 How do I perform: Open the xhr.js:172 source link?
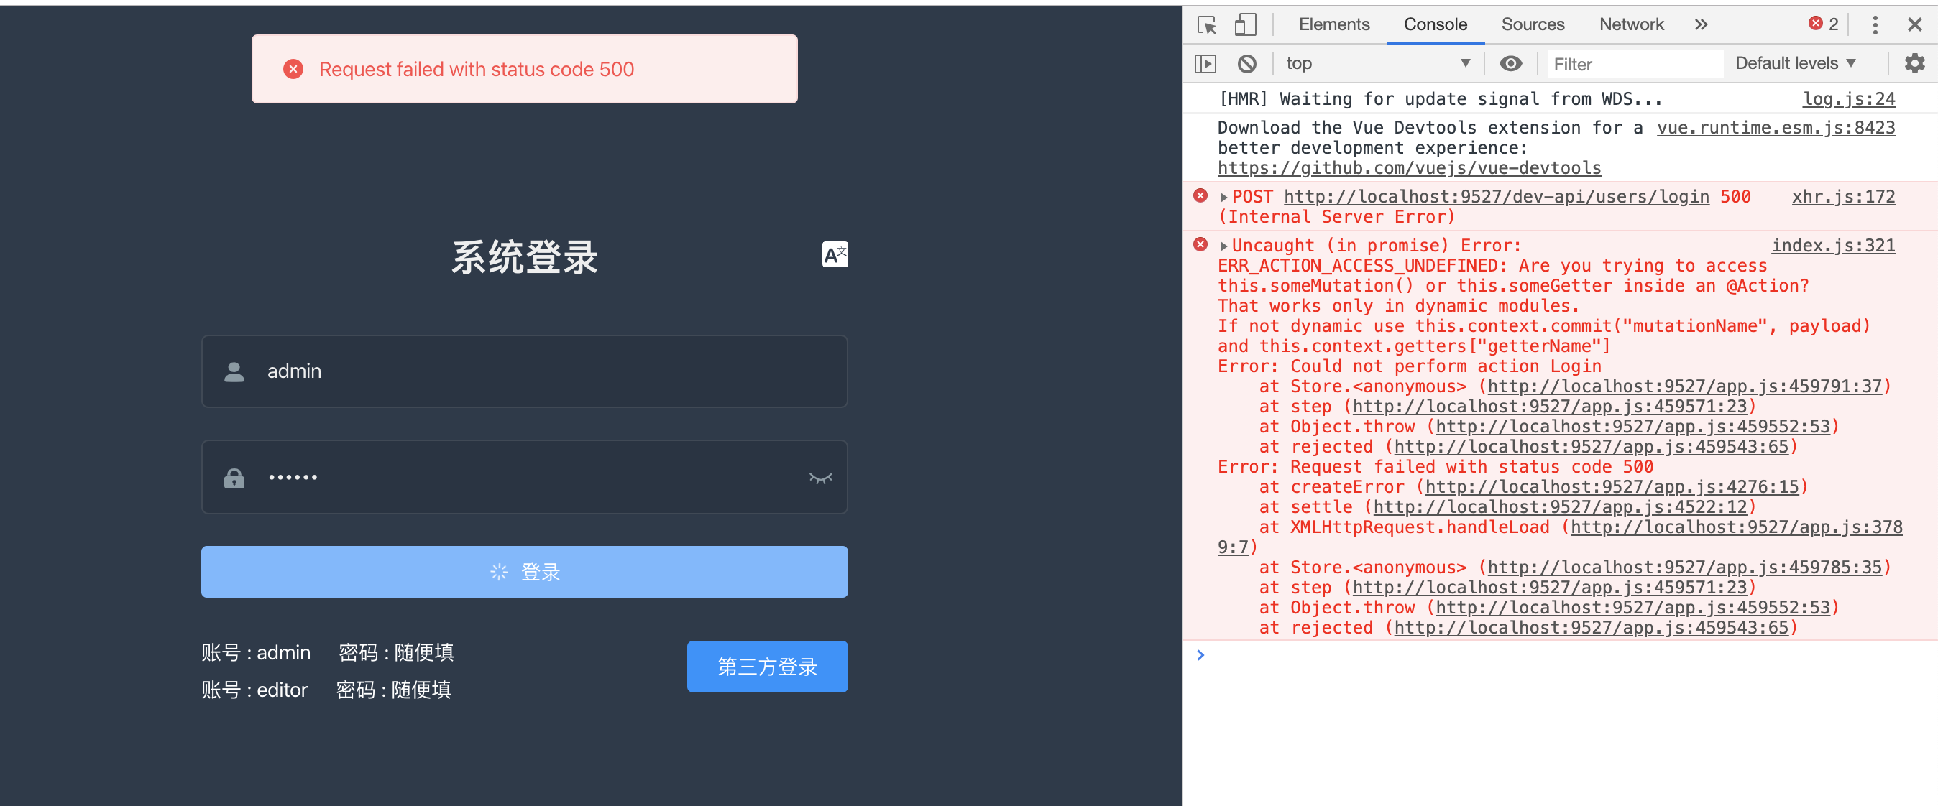[x=1842, y=197]
